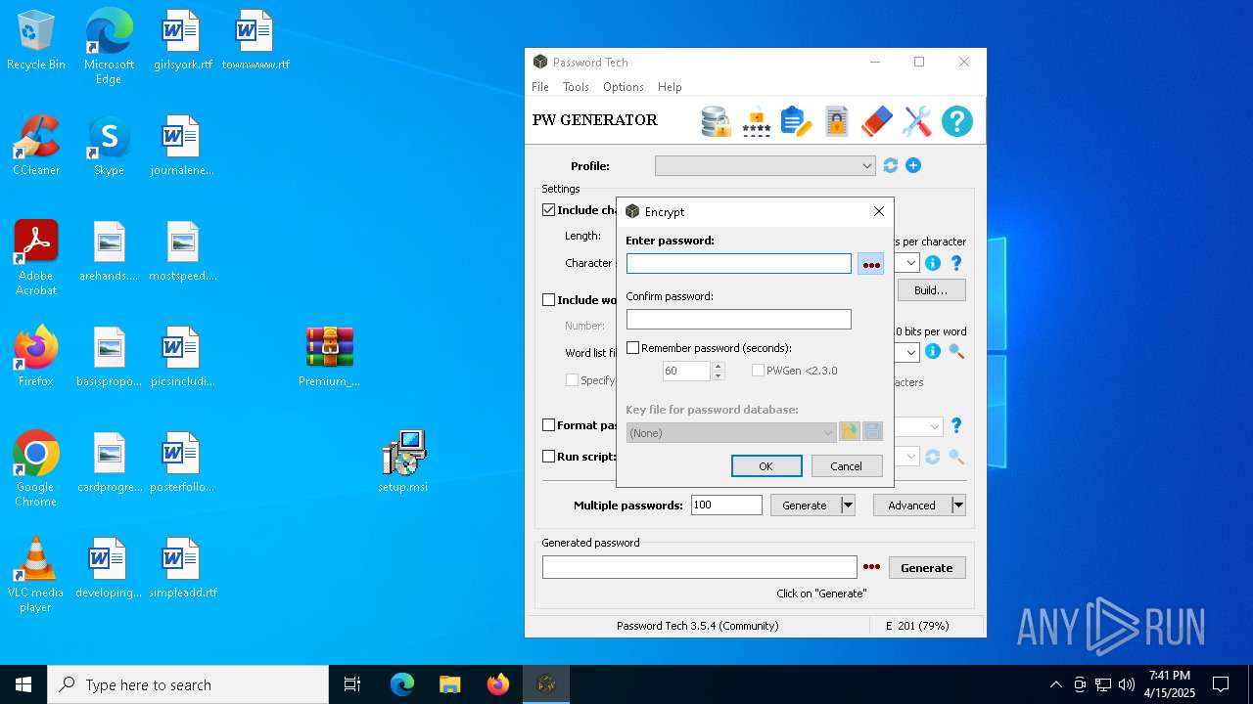Viewport: 1253px width, 704px height.
Task: Focus the Enter password field
Action: coord(739,264)
